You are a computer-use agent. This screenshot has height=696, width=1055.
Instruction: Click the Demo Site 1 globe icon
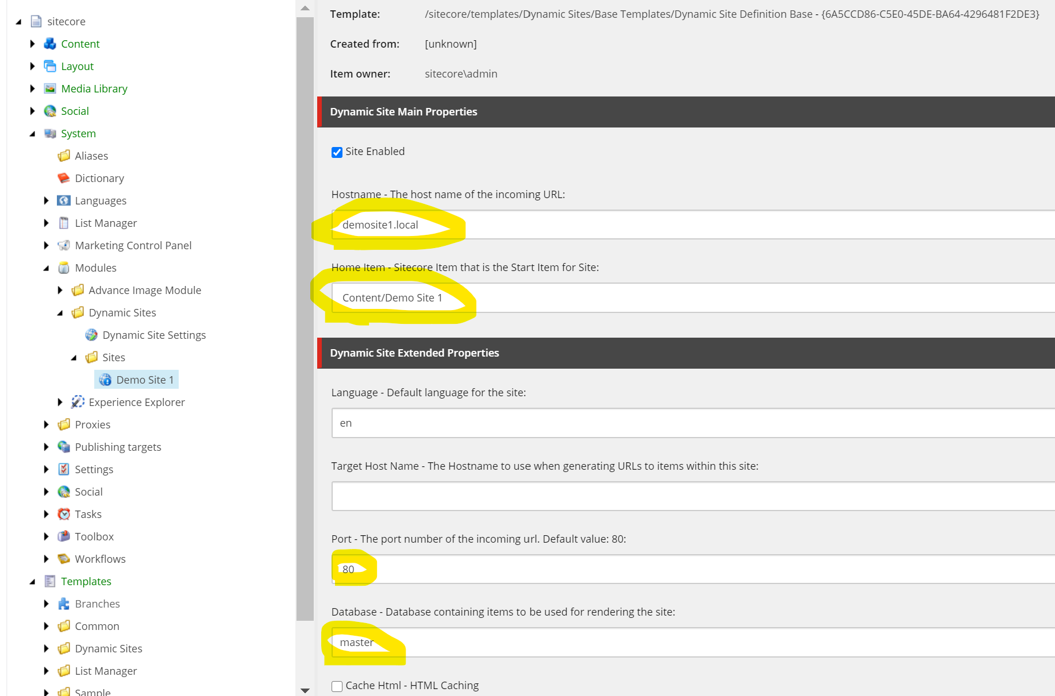click(x=105, y=380)
